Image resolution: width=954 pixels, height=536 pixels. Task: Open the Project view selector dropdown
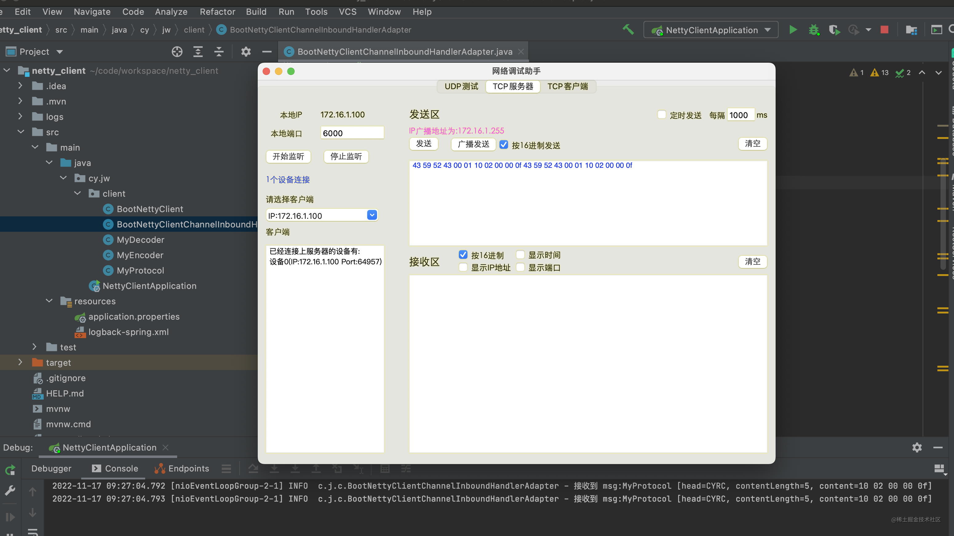(60, 52)
